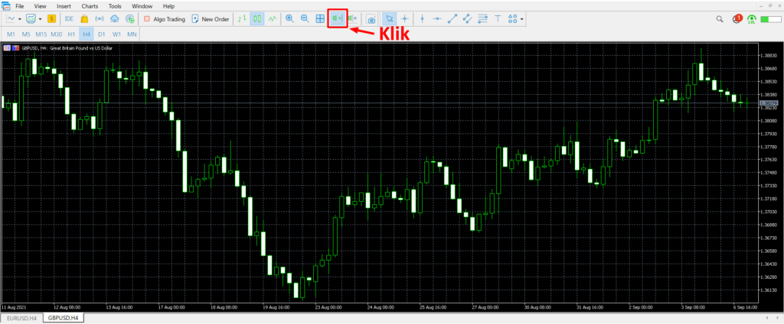The width and height of the screenshot is (784, 324).
Task: Toggle Algo Trading on
Action: pyautogui.click(x=164, y=18)
